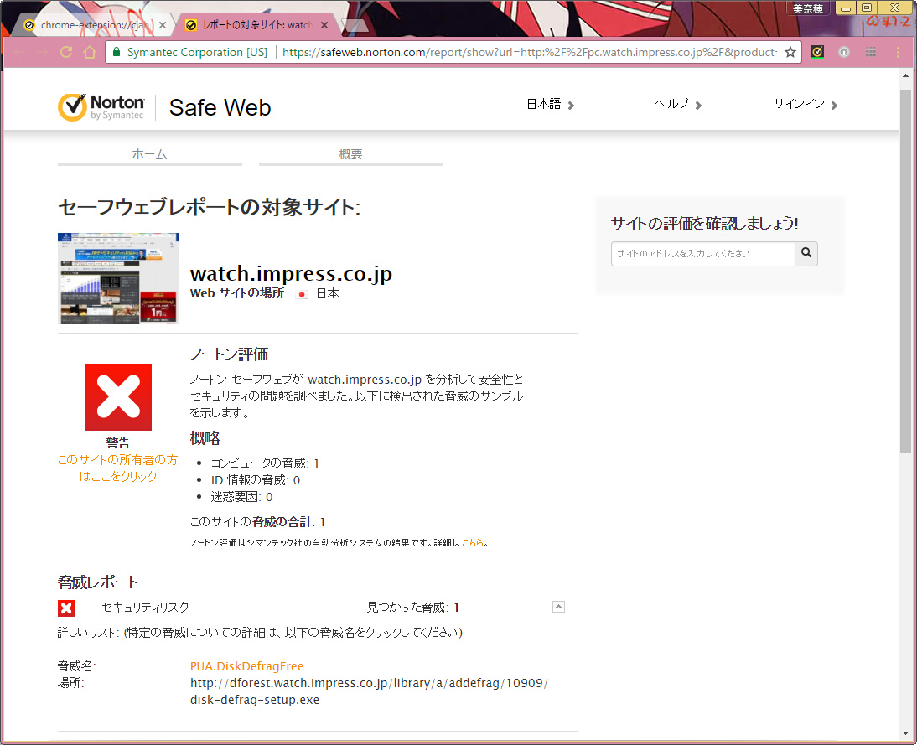The width and height of the screenshot is (917, 745).
Task: Open the PUA.DiskDefragFree threat link
Action: [x=246, y=666]
